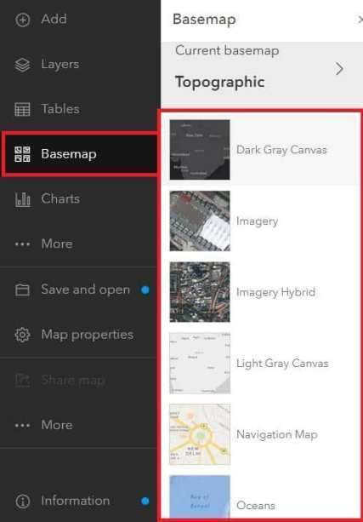Viewport: 363px width, 522px height.
Task: Open the Tables grid icon
Action: pos(23,110)
